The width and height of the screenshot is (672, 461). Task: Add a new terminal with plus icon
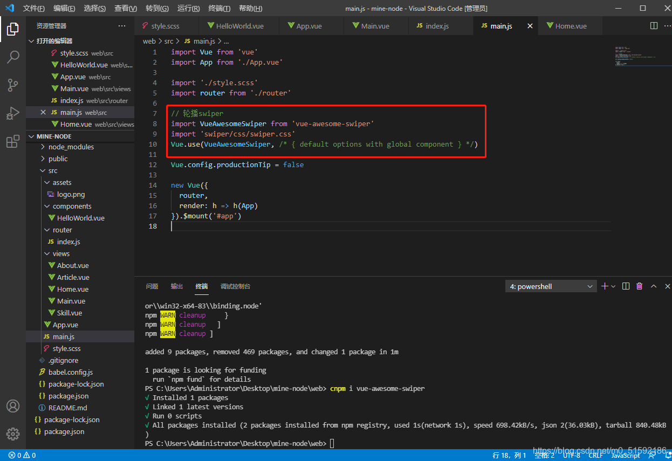click(x=605, y=286)
